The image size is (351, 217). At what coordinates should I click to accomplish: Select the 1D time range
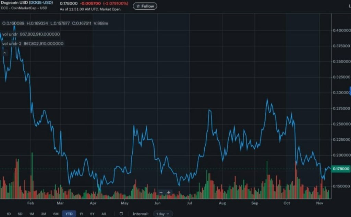tap(9, 214)
